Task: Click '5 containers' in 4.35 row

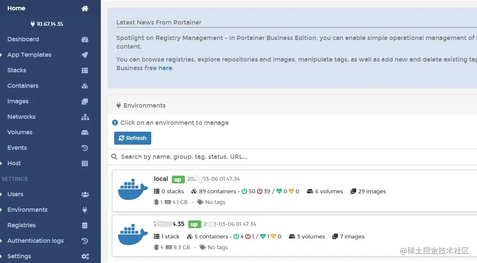Action: 211,237
